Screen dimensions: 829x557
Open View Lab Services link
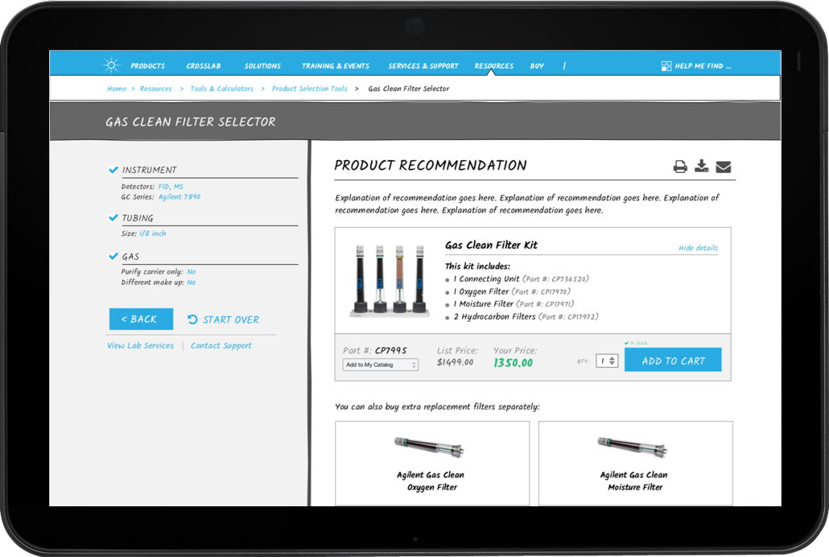[140, 345]
